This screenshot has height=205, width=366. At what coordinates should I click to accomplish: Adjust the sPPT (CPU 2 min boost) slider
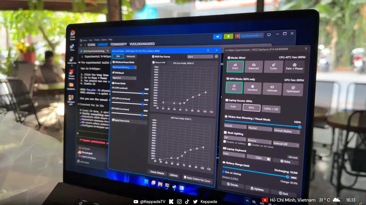point(130,104)
